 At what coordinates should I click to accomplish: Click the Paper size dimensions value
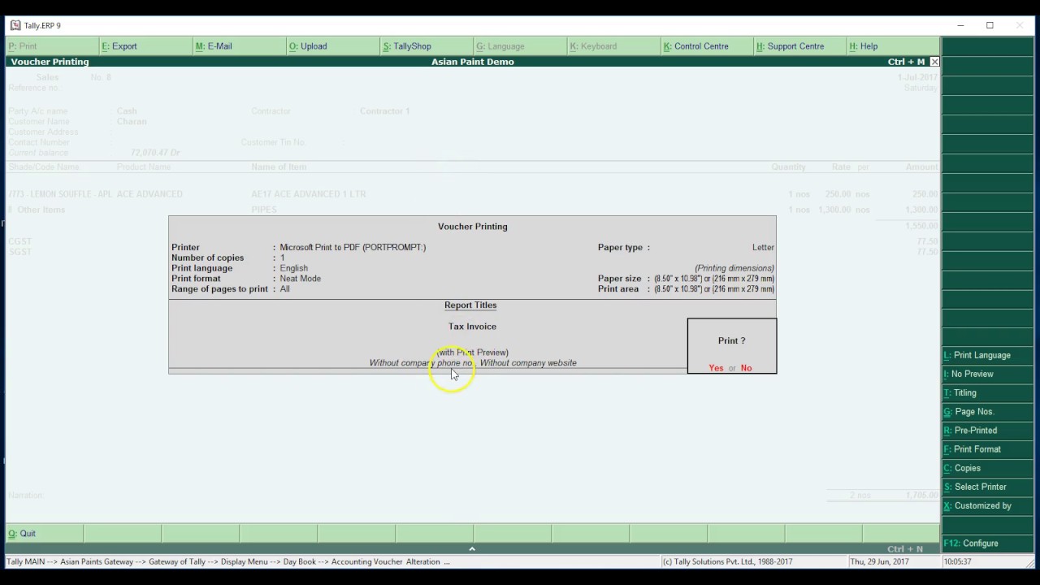[714, 279]
